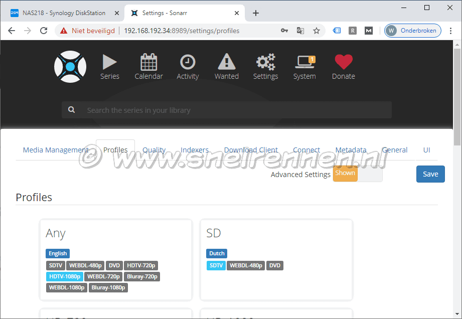Open a new browser tab
This screenshot has height=319, width=462.
coord(256,13)
